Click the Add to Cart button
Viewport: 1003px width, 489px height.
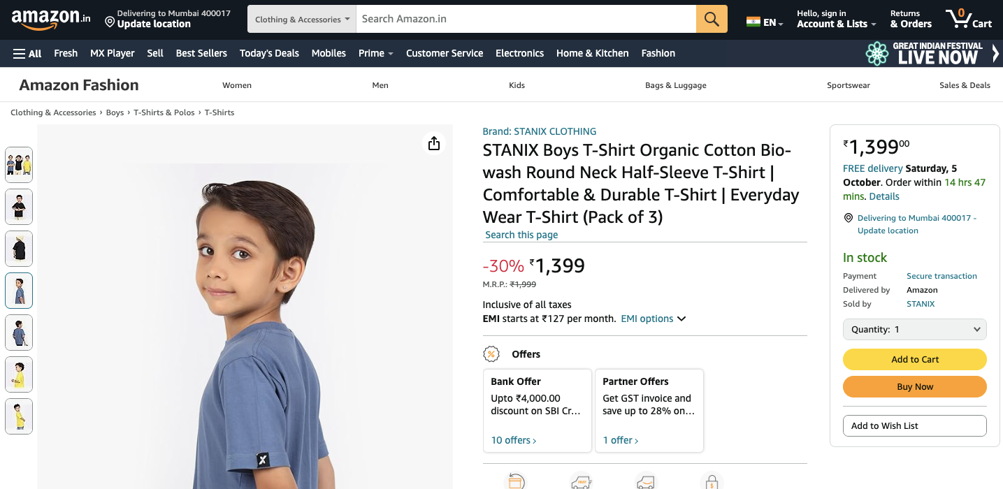coord(914,359)
